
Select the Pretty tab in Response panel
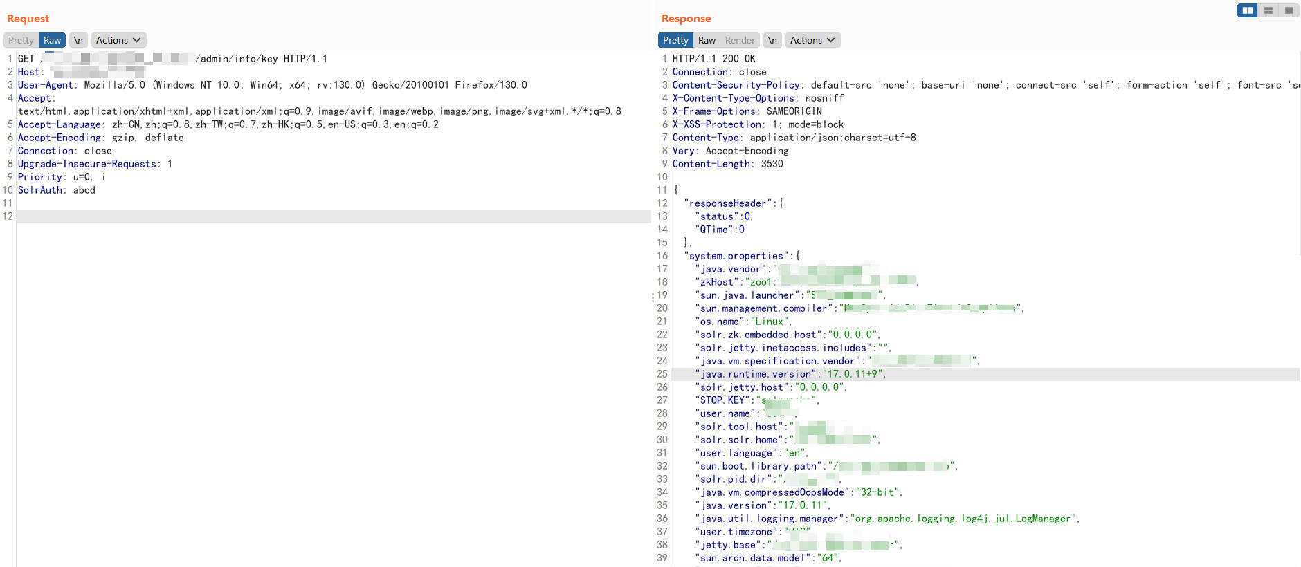[675, 40]
